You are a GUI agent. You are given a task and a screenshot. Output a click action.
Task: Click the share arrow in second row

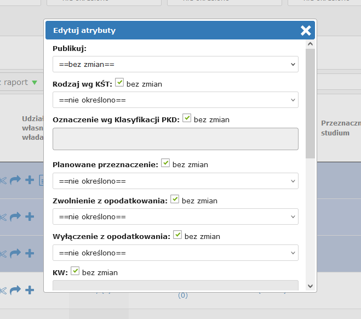click(x=15, y=217)
